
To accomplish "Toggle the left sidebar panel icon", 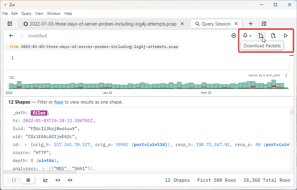I will click(x=10, y=24).
